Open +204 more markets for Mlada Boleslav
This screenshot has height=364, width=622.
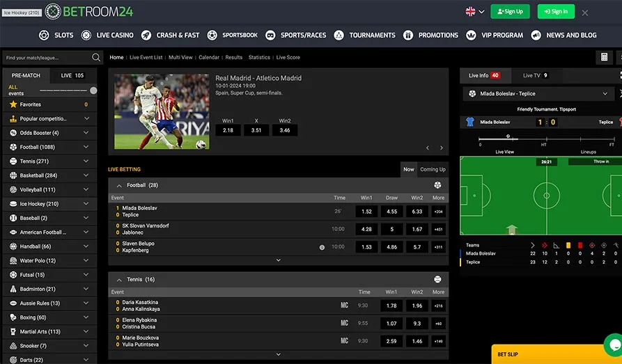click(x=438, y=212)
